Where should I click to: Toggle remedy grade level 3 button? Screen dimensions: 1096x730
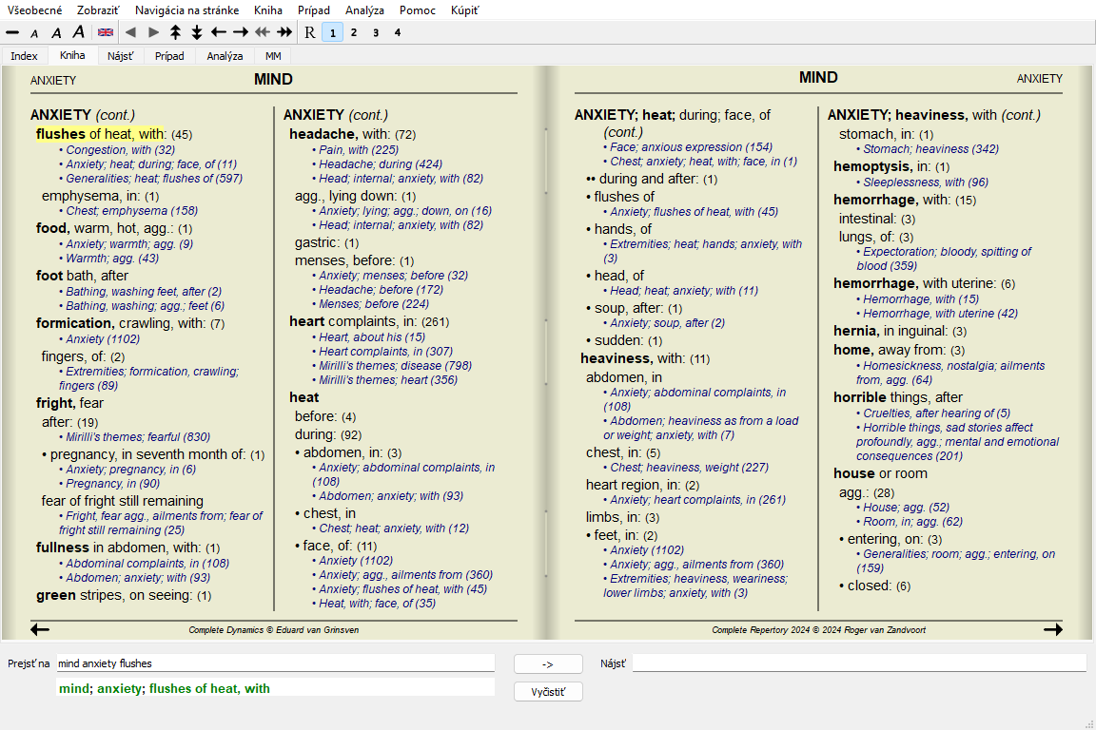(x=376, y=32)
